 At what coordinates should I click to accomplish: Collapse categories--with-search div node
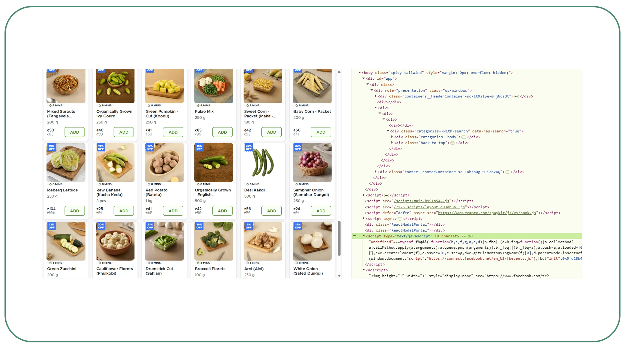pyautogui.click(x=388, y=131)
